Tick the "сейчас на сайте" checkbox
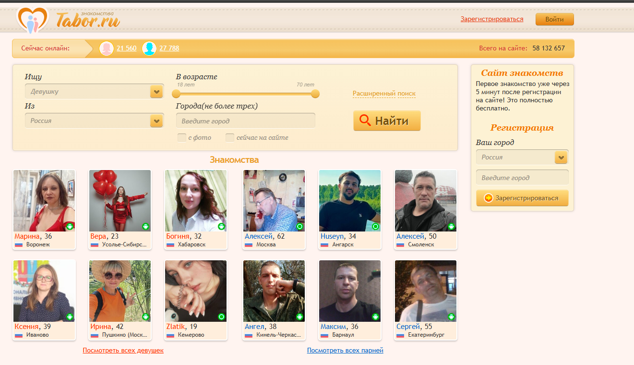Viewport: 634px width, 365px height. 230,138
